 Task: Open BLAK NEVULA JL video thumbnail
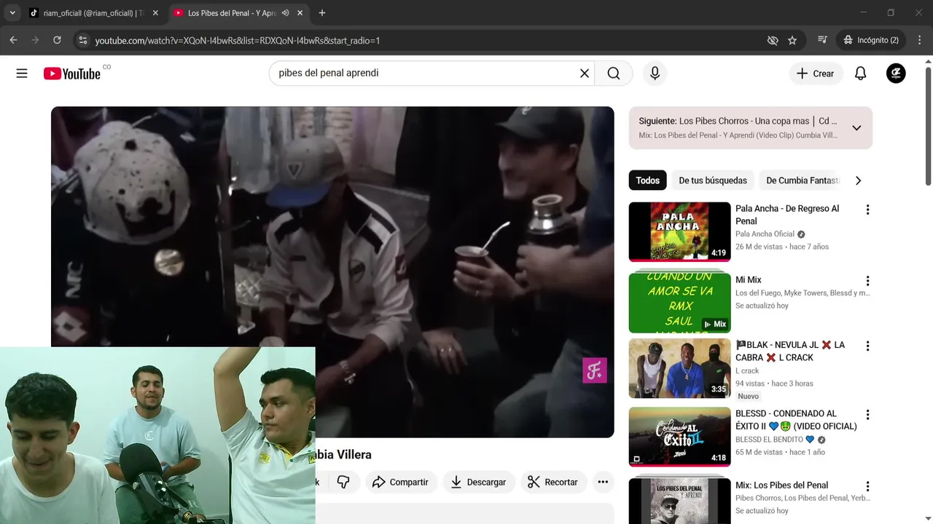tap(679, 368)
